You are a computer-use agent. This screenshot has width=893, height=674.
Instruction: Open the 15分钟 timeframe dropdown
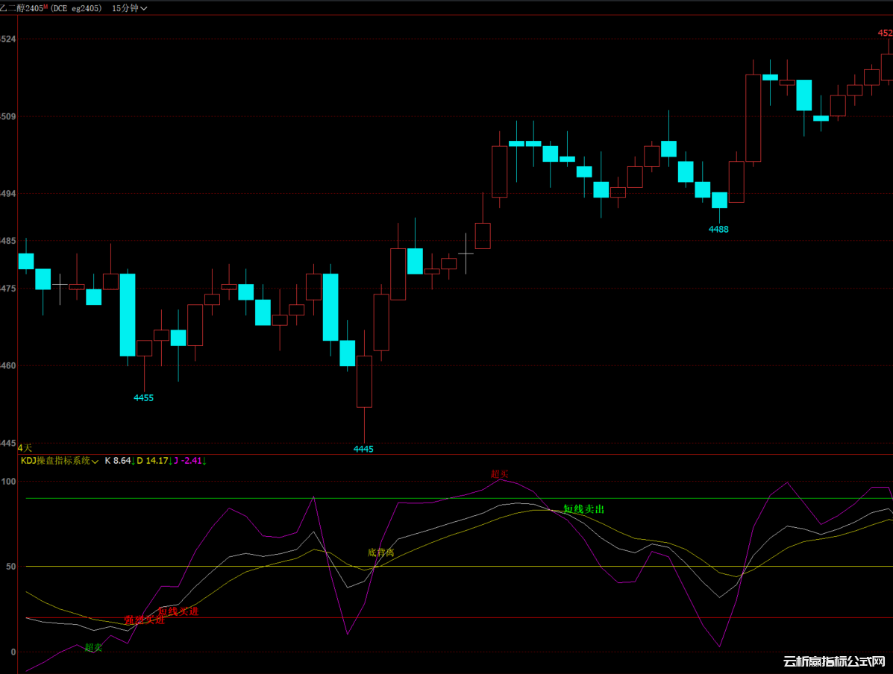129,8
